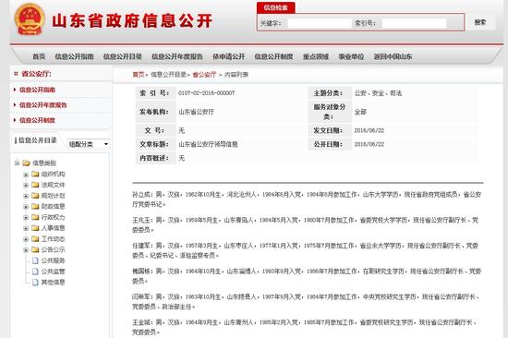Expand the 财政信息 tree node
The image size is (508, 338).
pos(26,207)
